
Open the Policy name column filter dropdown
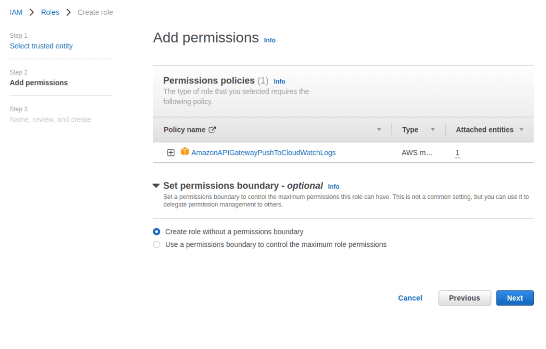pos(379,129)
